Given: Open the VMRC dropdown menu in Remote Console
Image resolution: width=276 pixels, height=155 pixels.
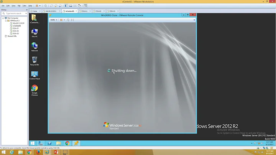Looking at the screenshot, I should (x=54, y=20).
